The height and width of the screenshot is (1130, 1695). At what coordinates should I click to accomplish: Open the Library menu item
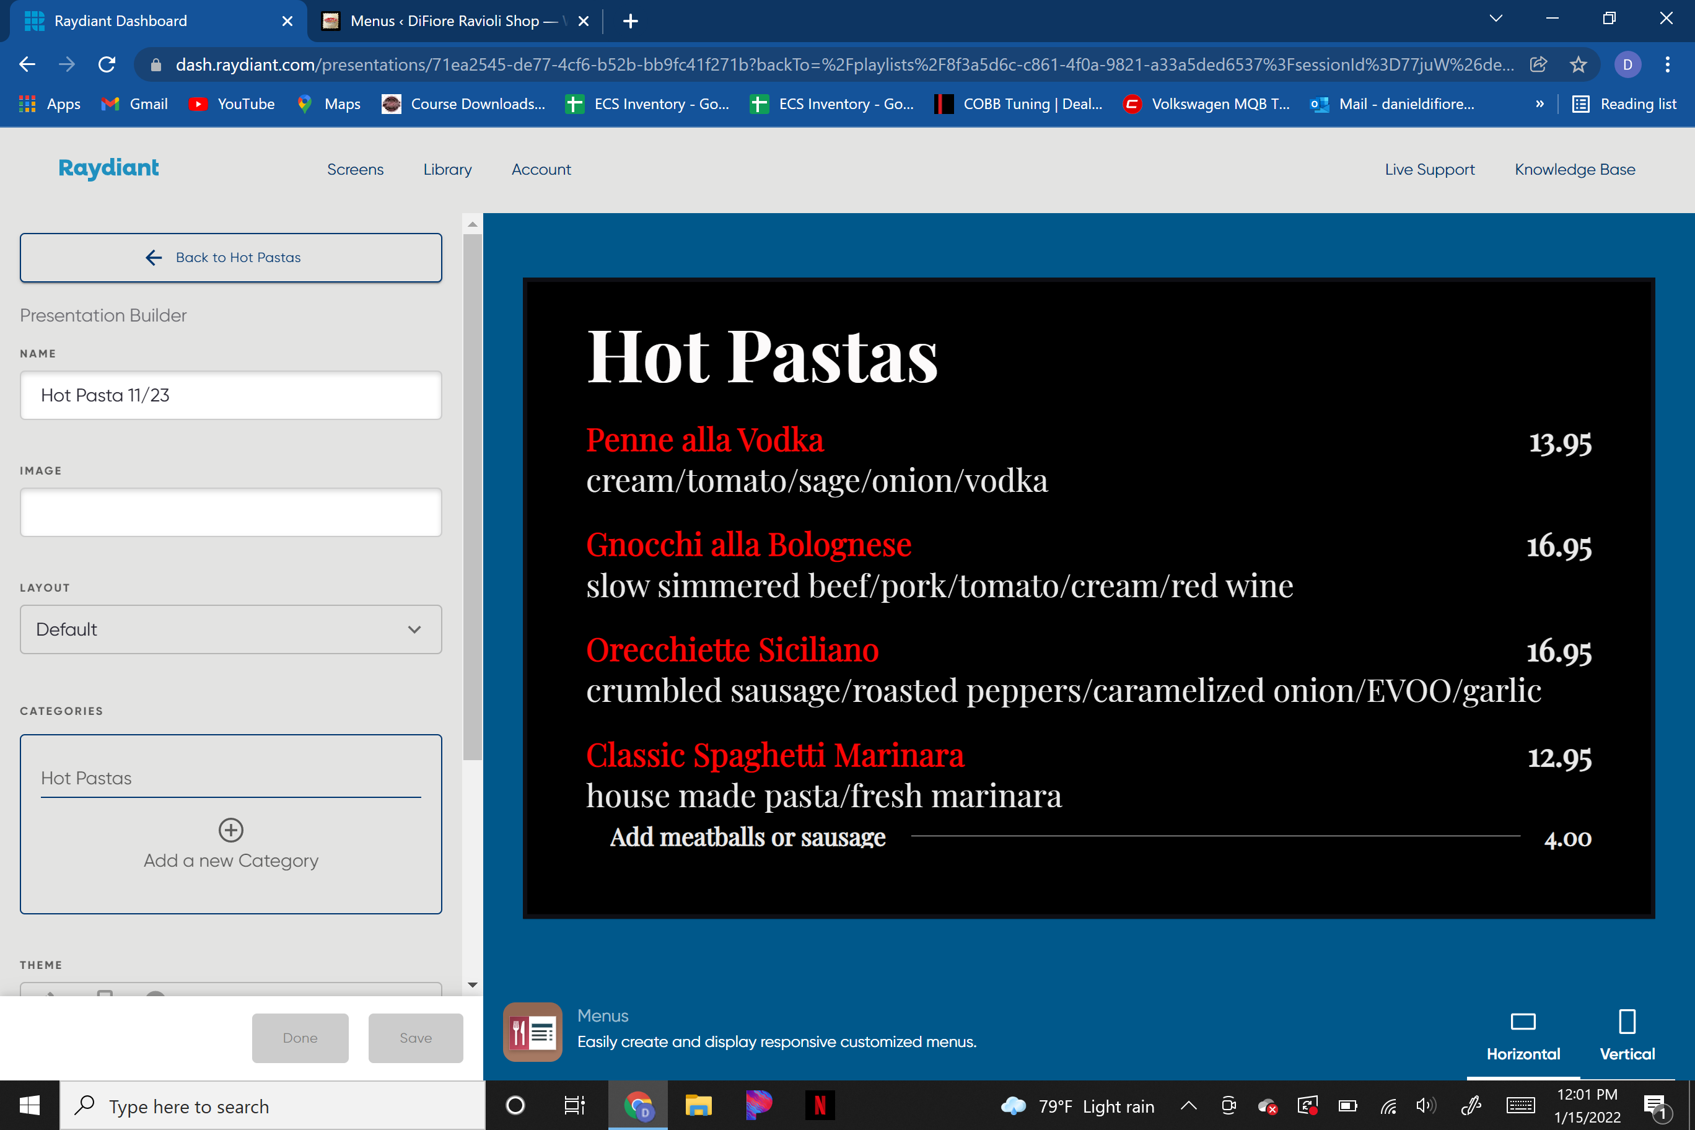[x=447, y=169]
